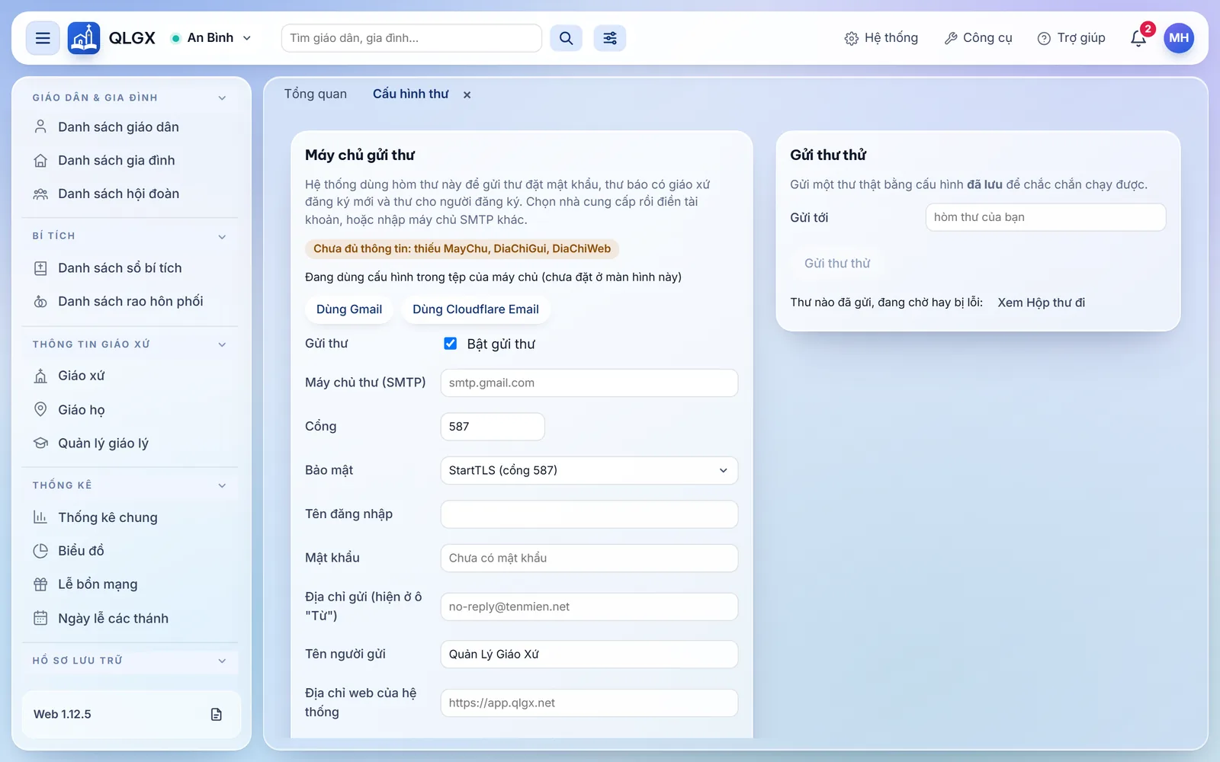Close the Cấu hình thư tab
The width and height of the screenshot is (1220, 762).
pyautogui.click(x=467, y=94)
